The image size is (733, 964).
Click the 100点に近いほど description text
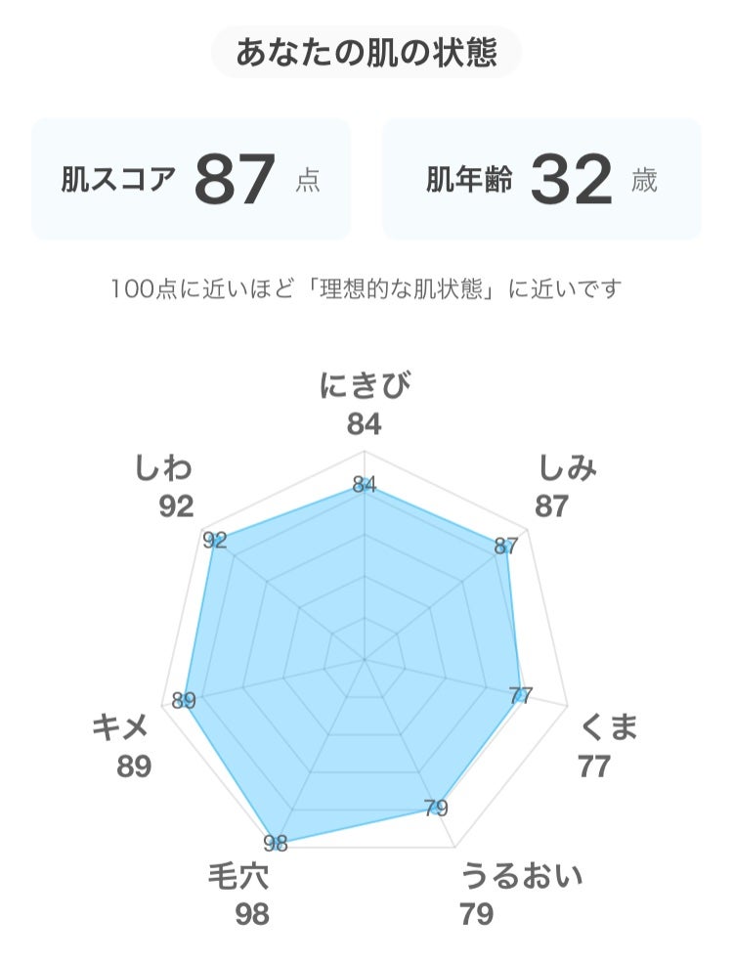[x=366, y=289]
